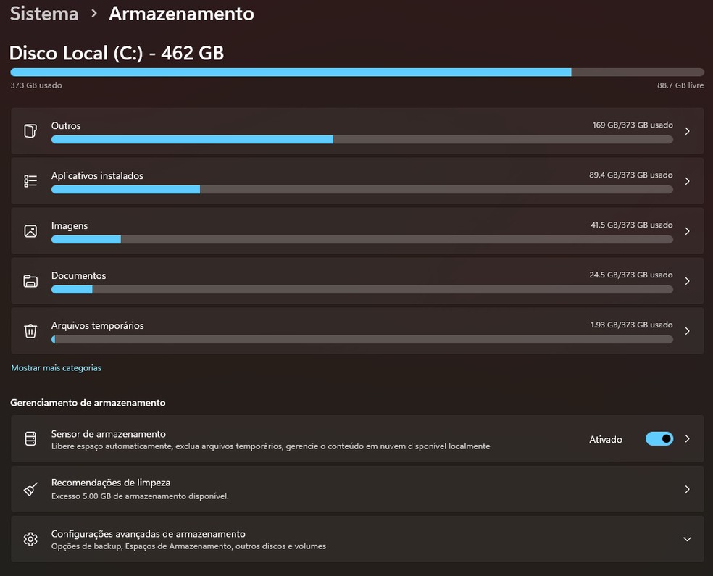Click the Sensor de armazenamento drive icon
Image resolution: width=713 pixels, height=576 pixels.
pyautogui.click(x=30, y=439)
